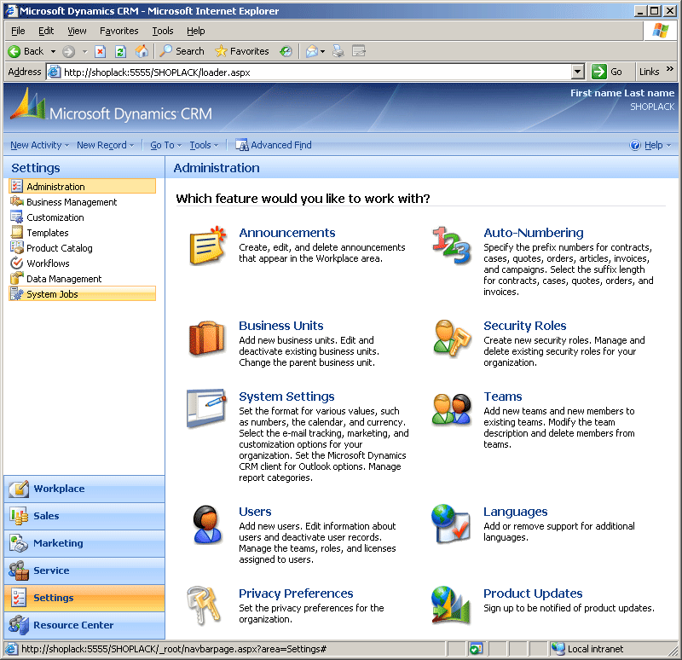The height and width of the screenshot is (660, 682).
Task: Click the Workplace navigation icon
Action: 19,489
